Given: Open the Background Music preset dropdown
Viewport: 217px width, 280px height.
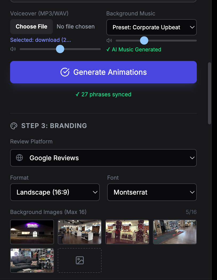Looking at the screenshot, I should 151,27.
